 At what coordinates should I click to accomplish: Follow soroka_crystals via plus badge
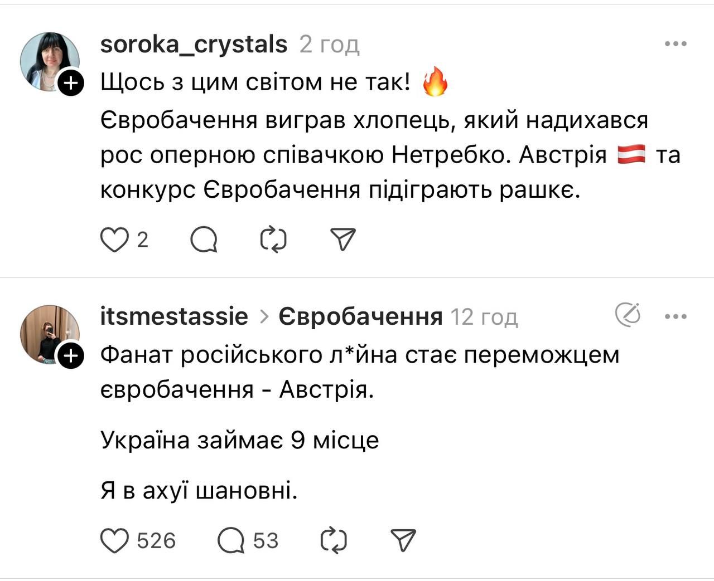pyautogui.click(x=71, y=84)
